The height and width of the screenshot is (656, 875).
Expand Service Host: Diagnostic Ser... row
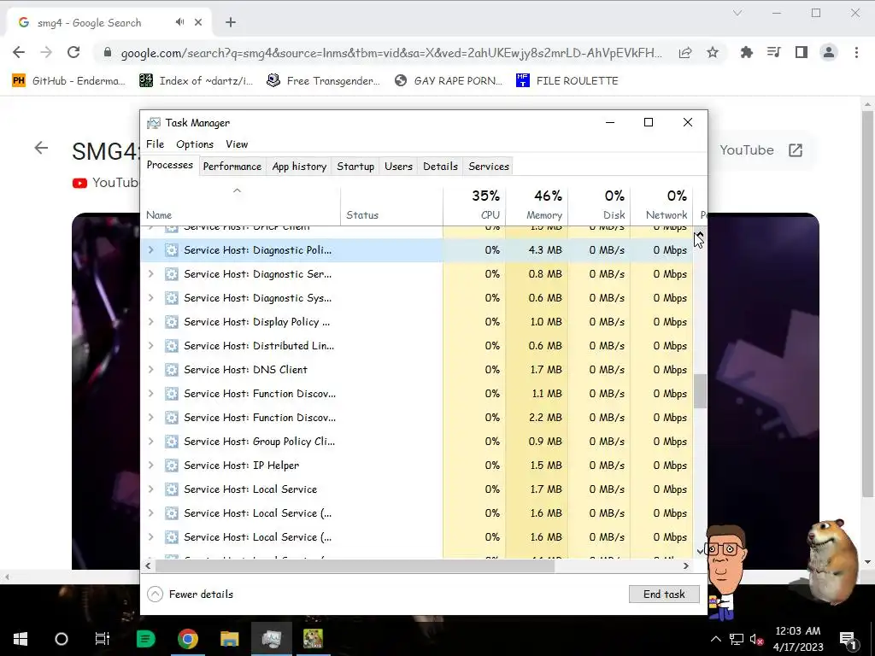(150, 274)
